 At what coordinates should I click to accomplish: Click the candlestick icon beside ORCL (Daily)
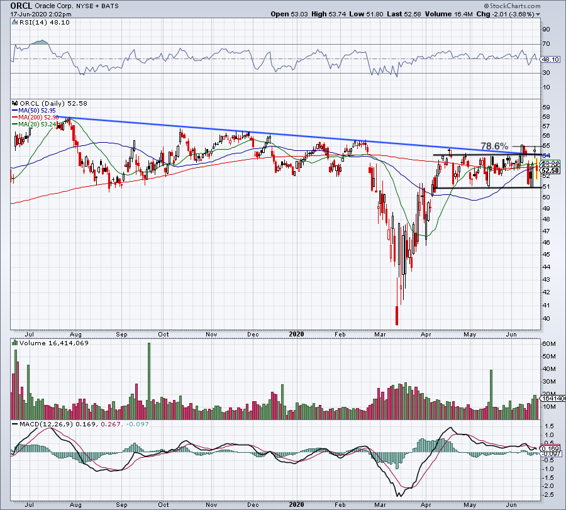click(15, 103)
